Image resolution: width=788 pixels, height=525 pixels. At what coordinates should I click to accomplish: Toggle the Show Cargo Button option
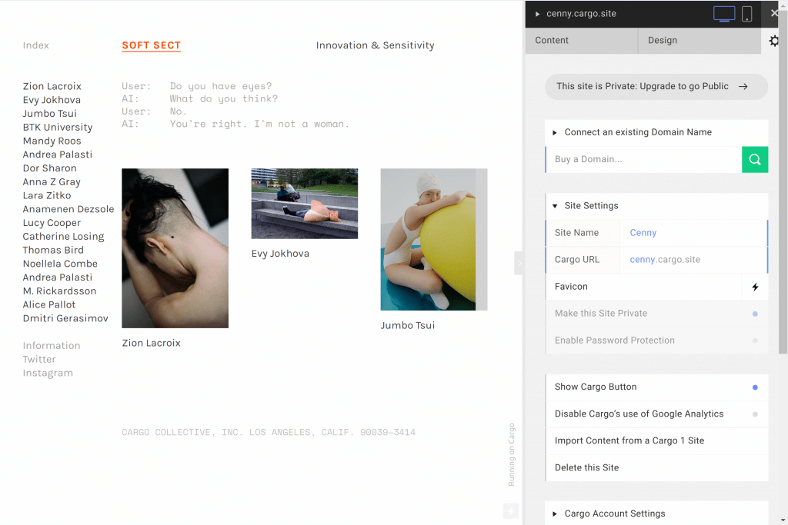coord(754,387)
